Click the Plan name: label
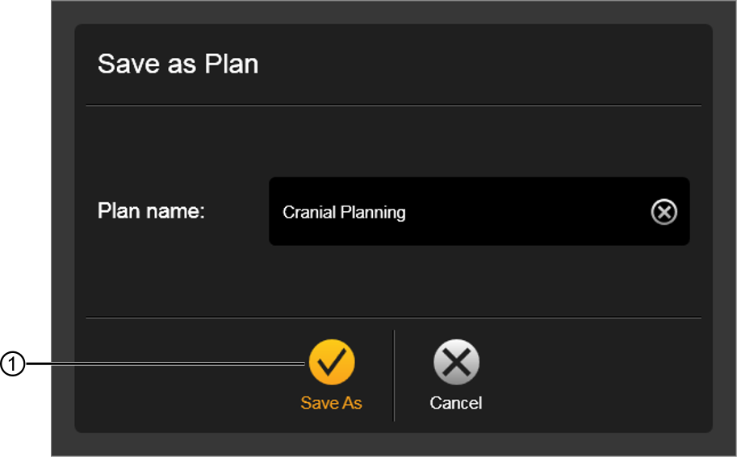 151,210
